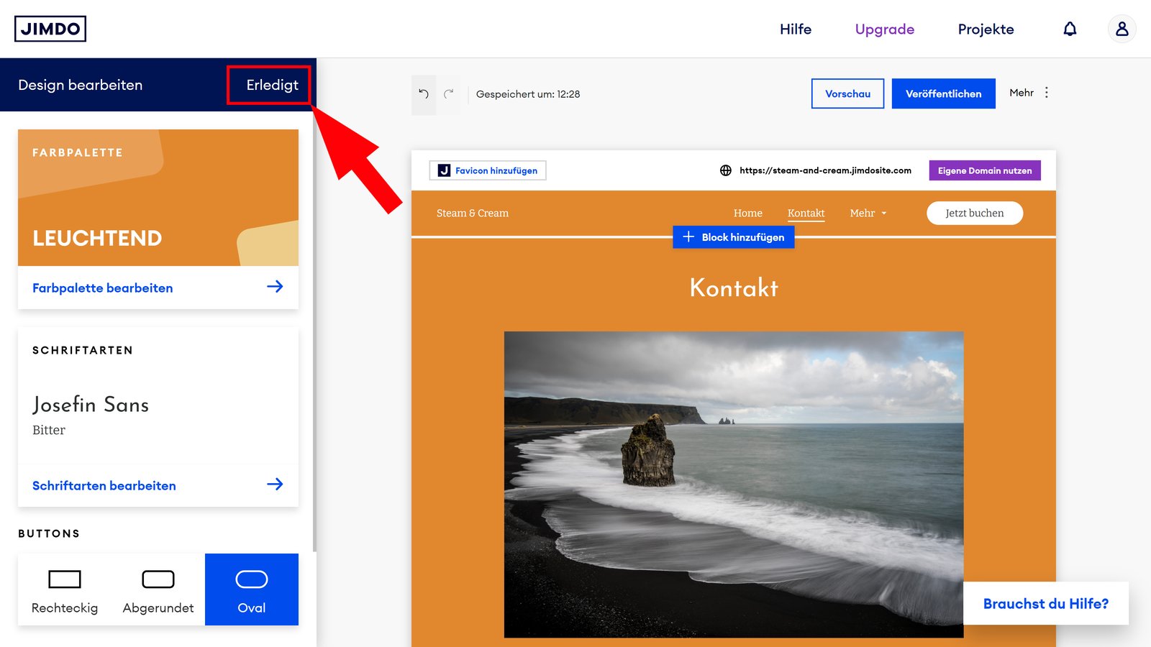Click the arrow beside Schriftarten bearbeiten

tap(276, 485)
